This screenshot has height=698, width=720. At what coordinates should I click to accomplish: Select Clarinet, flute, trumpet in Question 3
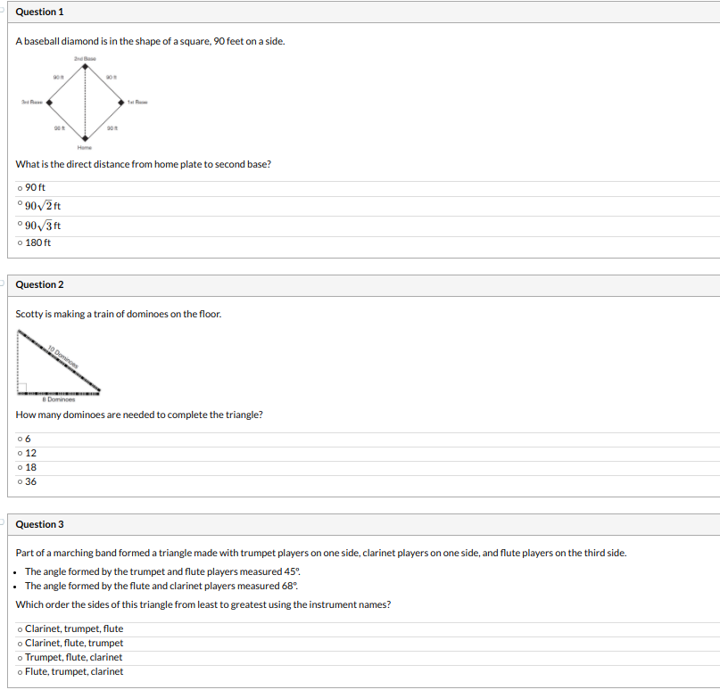(x=20, y=642)
